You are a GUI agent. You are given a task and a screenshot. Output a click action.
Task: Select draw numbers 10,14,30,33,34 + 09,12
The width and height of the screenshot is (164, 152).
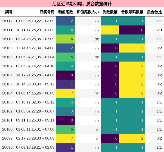click(x=35, y=84)
